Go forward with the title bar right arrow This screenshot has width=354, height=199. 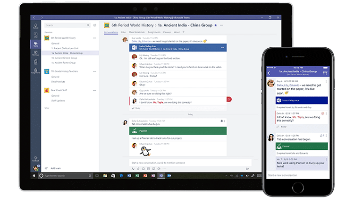click(x=42, y=17)
